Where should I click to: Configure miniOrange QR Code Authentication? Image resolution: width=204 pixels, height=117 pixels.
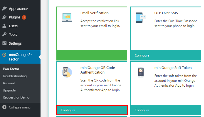pos(92,110)
